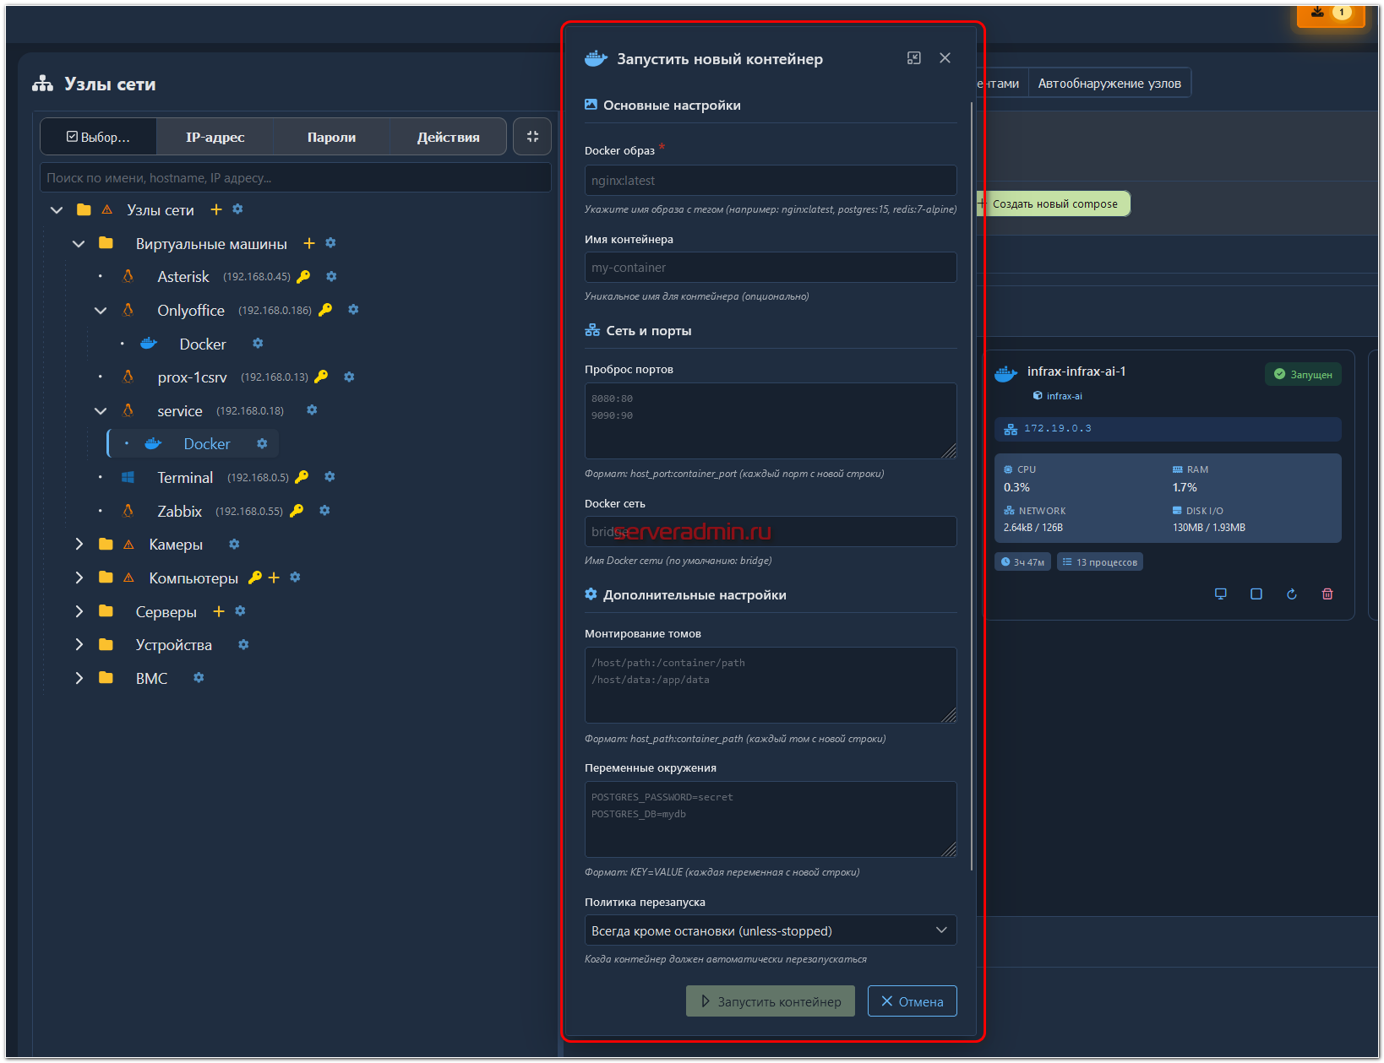This screenshot has width=1384, height=1063.
Task: Open console for infrax-infrax-ai-1 container
Action: coord(1220,594)
